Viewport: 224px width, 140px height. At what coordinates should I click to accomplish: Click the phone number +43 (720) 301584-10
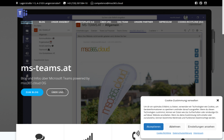pos(77,3)
